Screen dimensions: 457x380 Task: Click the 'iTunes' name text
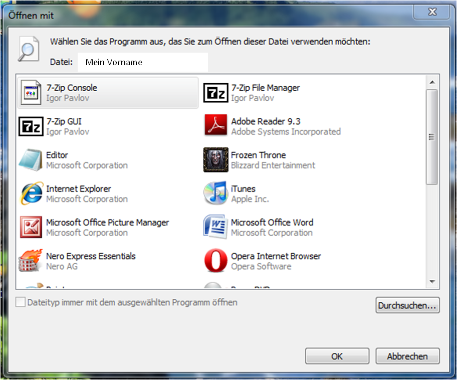[x=243, y=189]
